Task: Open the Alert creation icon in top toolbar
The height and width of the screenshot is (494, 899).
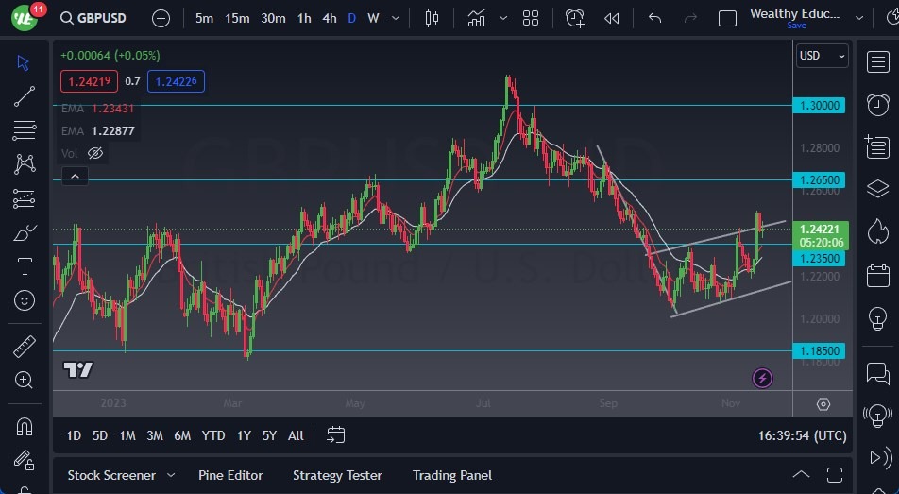Action: click(x=575, y=18)
